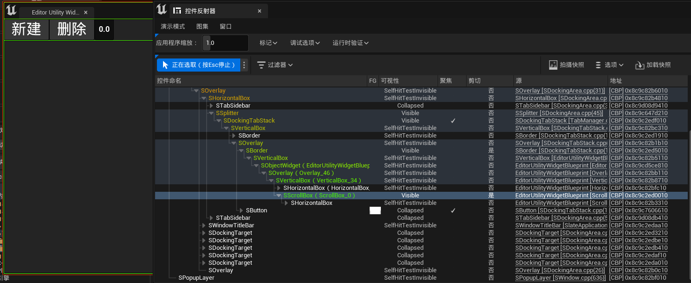Close the Editor Utility Widget tab
This screenshot has width=691, height=283.
point(86,13)
